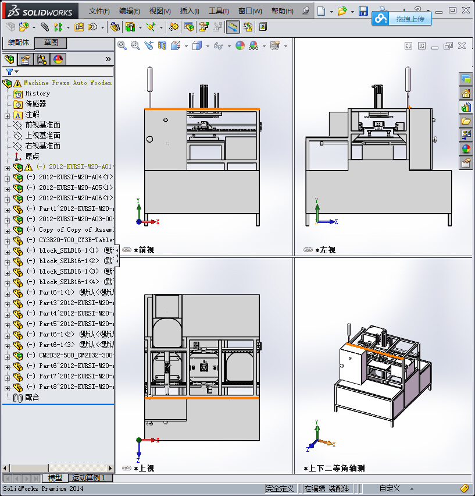
Task: Click the Apply Scene icon
Action: click(x=253, y=46)
